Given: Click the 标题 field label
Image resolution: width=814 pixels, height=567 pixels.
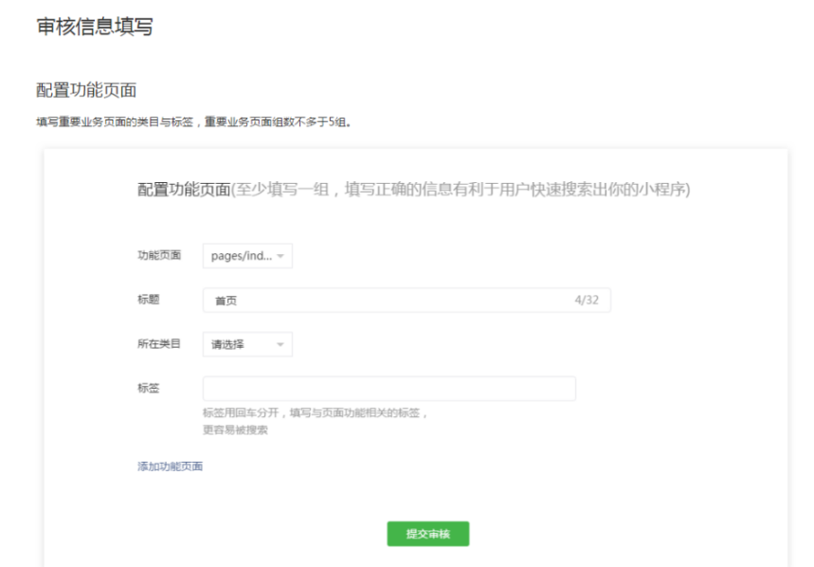Looking at the screenshot, I should [x=149, y=299].
